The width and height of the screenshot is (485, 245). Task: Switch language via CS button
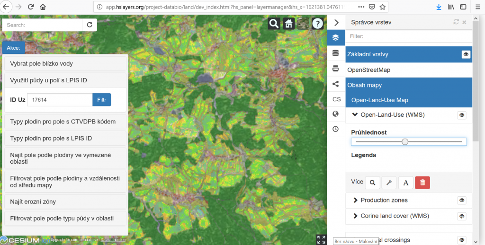click(x=337, y=99)
